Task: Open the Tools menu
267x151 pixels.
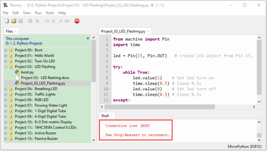Action: click(50, 13)
